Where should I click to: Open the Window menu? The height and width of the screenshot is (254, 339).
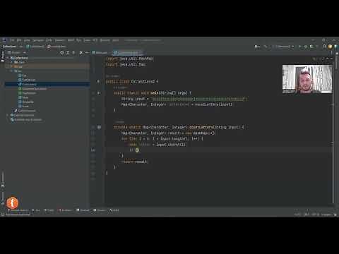105,40
